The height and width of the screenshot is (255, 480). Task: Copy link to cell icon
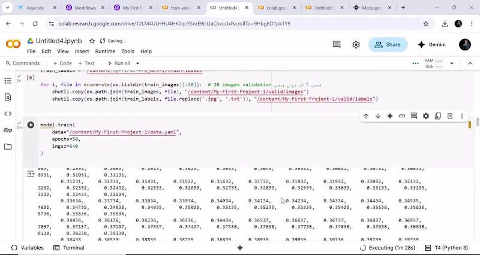pos(401,116)
